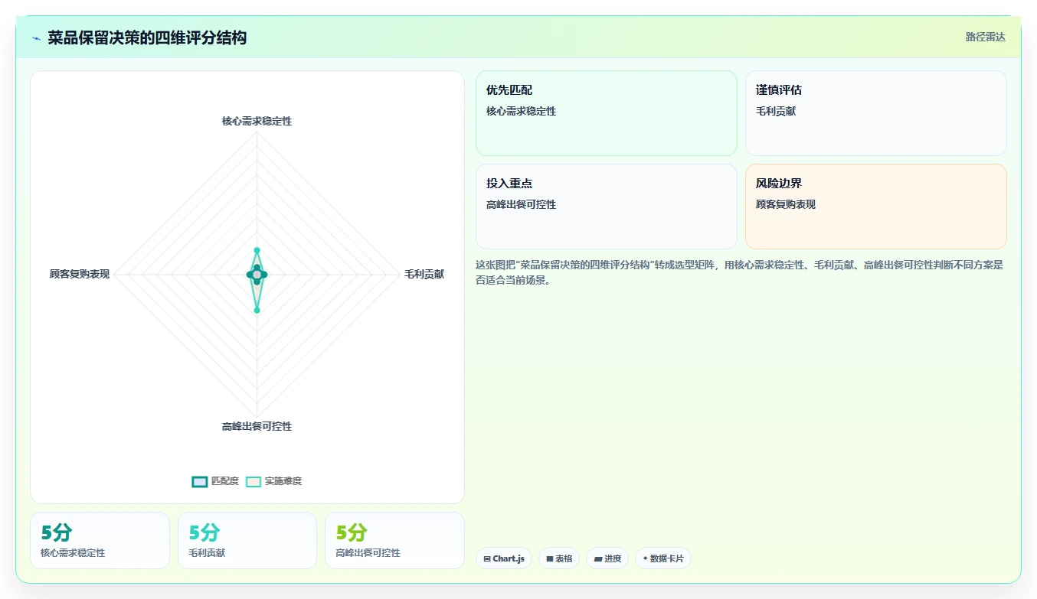Screen dimensions: 1037x599
Task: Click the description paragraph starting with 这张图把
Action: click(x=740, y=272)
